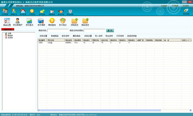The image size is (193, 116).
Task: Click 商品条码 column header
Action: [x=69, y=40]
